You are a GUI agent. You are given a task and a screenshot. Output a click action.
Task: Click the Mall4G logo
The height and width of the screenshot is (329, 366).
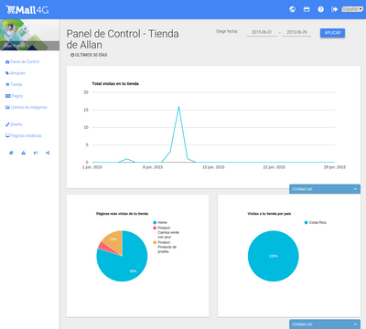pos(27,10)
